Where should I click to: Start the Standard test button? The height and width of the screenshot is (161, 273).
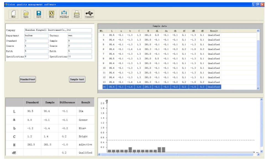[x=28, y=79]
